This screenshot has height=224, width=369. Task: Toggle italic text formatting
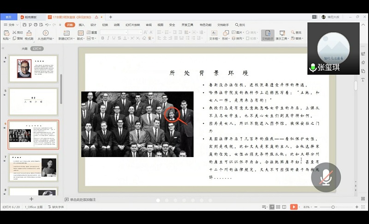click(108, 38)
